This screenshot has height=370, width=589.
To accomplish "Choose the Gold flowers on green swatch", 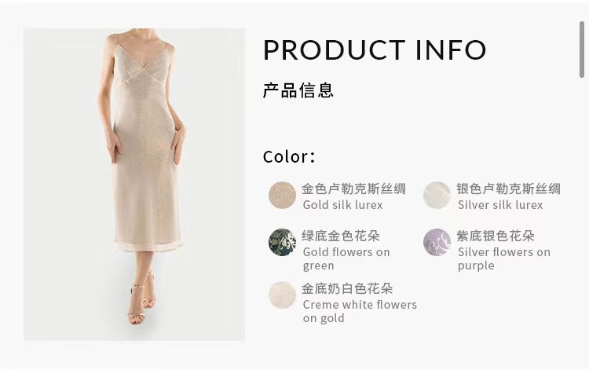I will pyautogui.click(x=283, y=242).
